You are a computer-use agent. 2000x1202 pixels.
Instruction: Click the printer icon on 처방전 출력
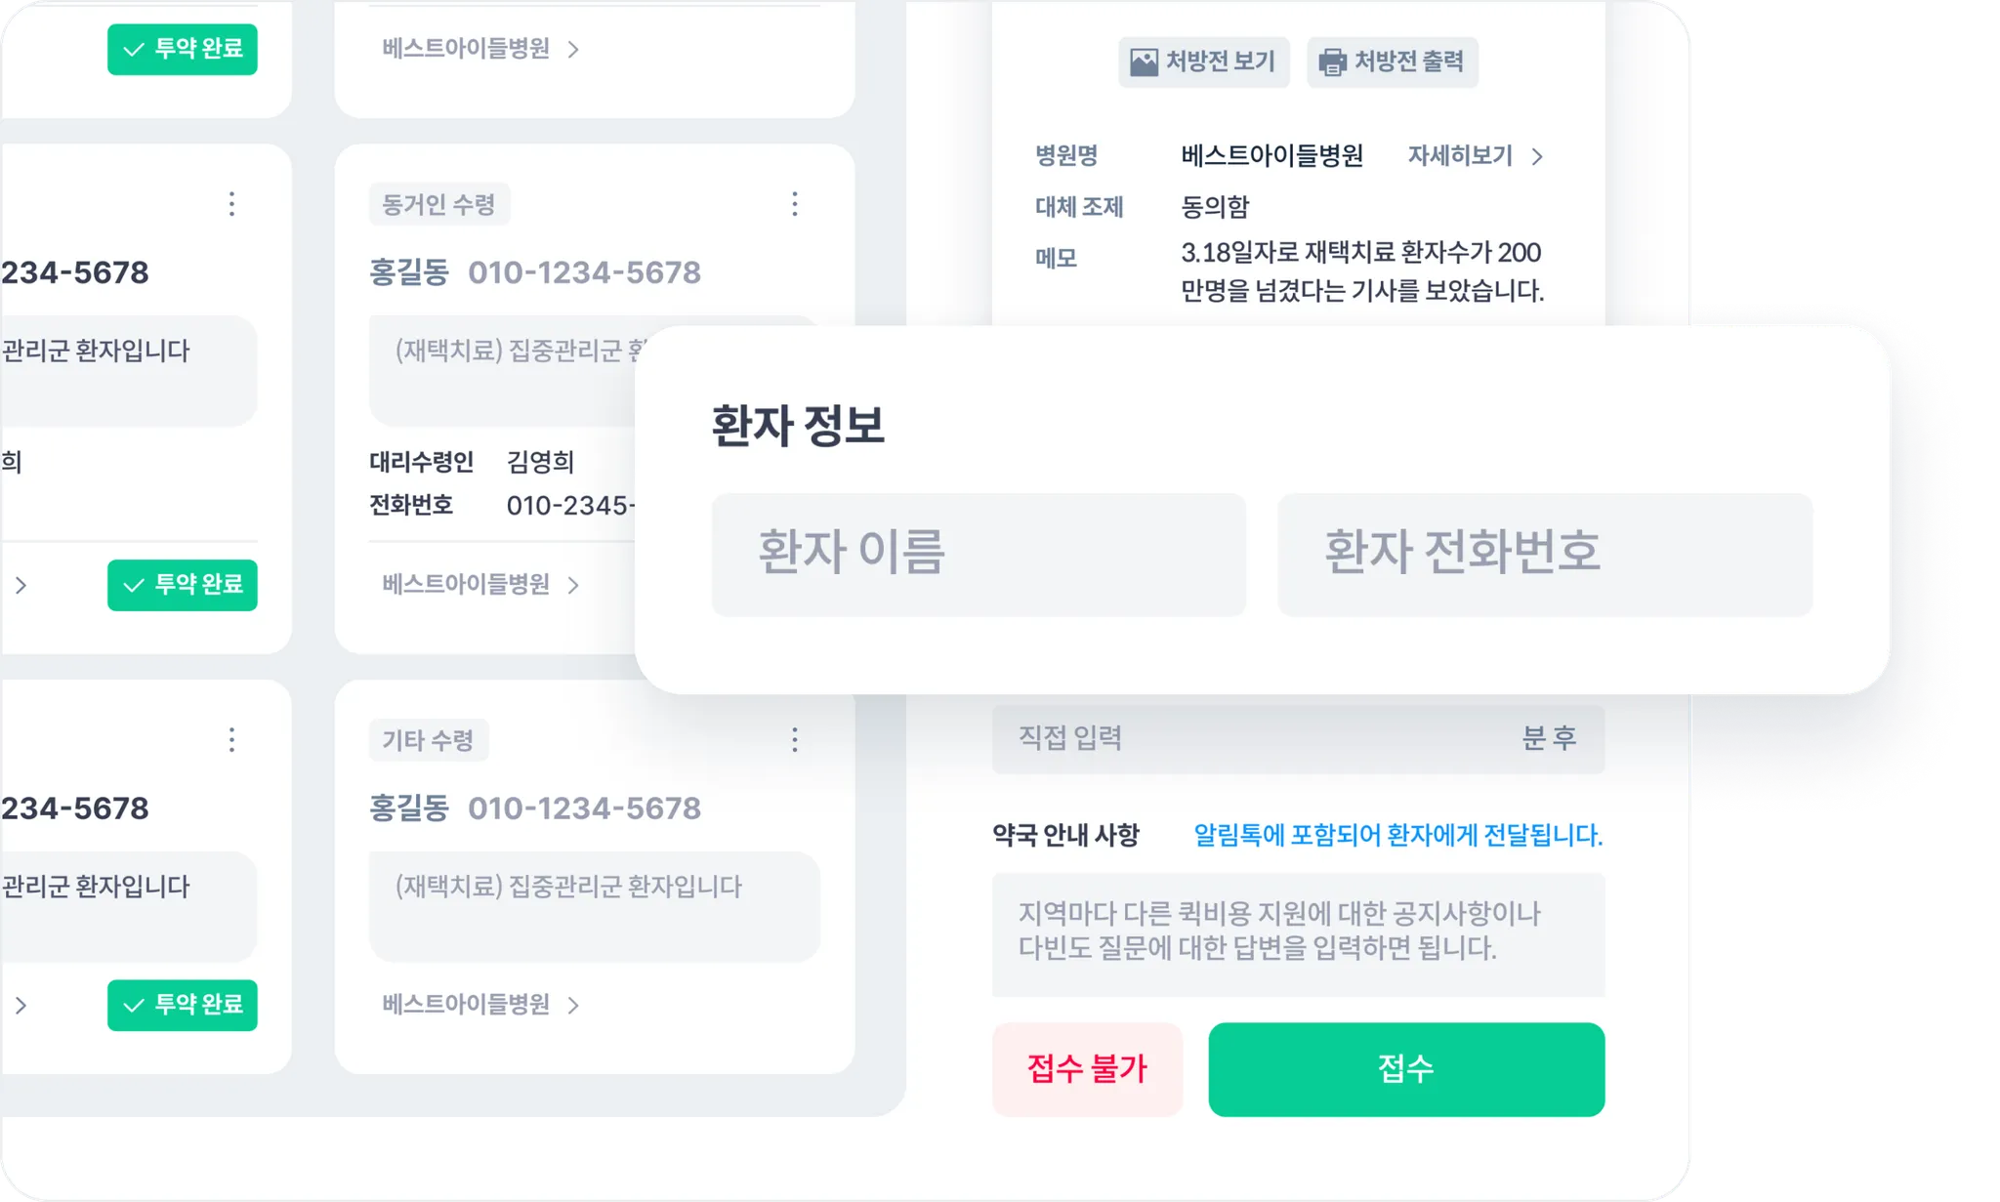coord(1332,62)
